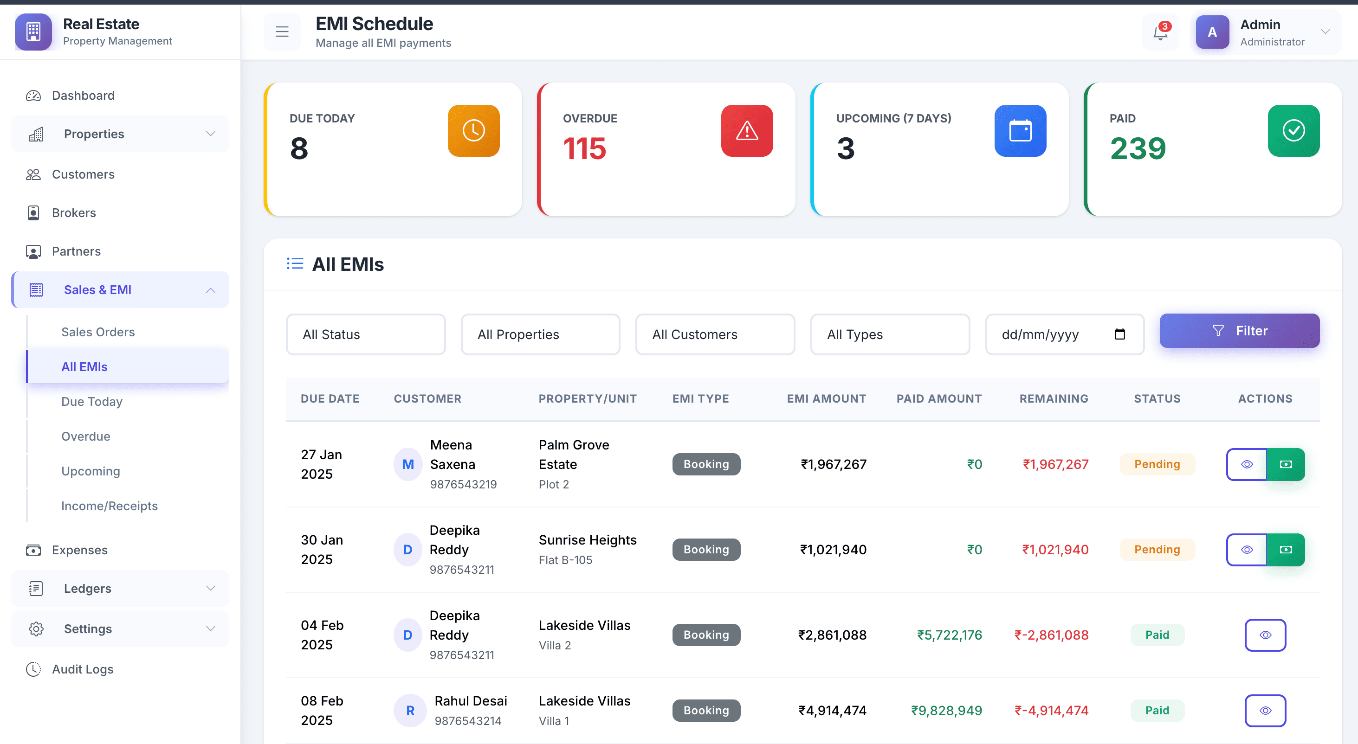Screen dimensions: 1358x744
Task: Go to Income/Receipts in sidebar
Action: pos(109,506)
